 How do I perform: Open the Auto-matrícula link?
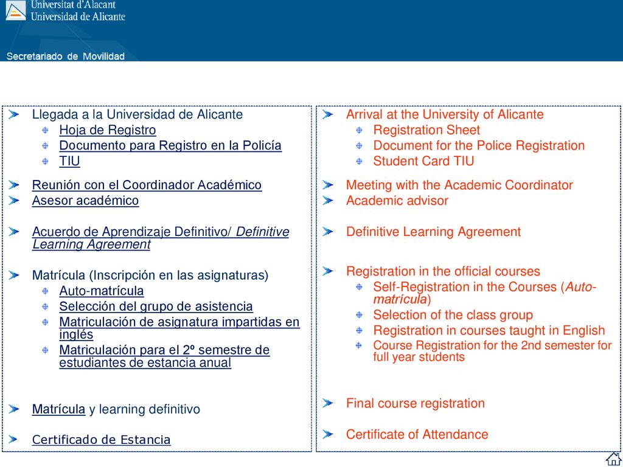[x=102, y=291]
